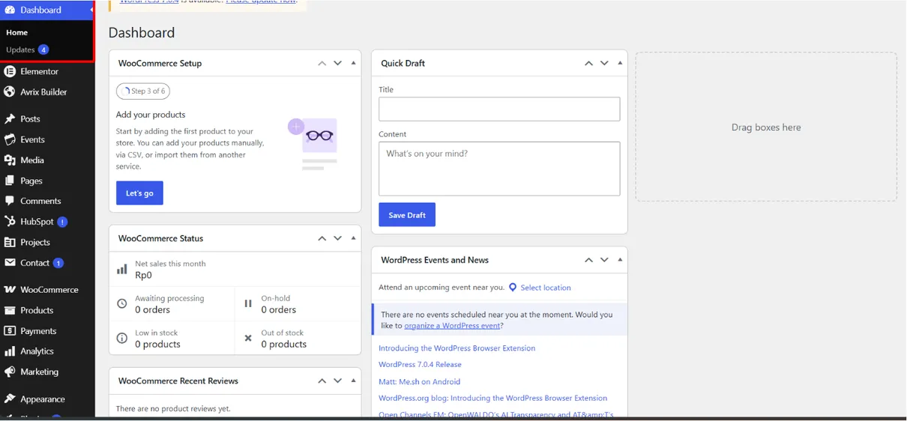Move Quick Draft panel down

tap(604, 63)
